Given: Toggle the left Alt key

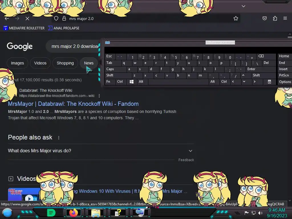Looking at the screenshot, I should pyautogui.click(x=143, y=82).
